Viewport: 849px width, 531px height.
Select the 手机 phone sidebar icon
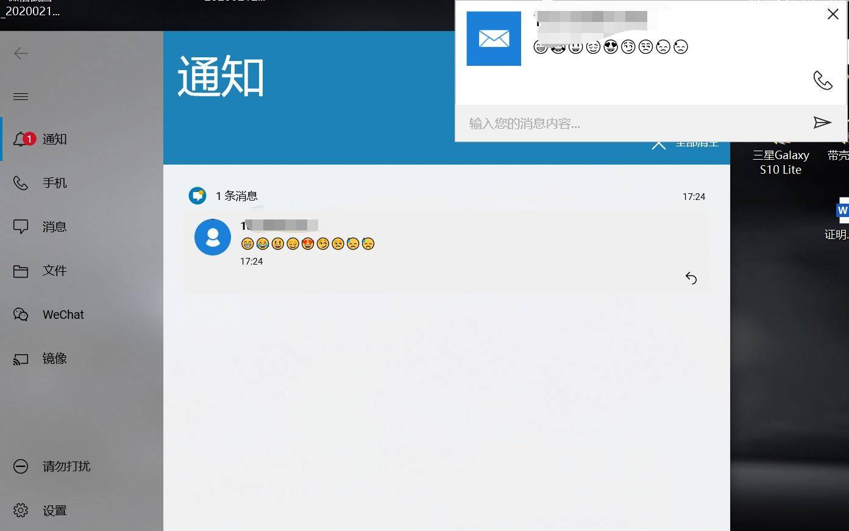(54, 183)
